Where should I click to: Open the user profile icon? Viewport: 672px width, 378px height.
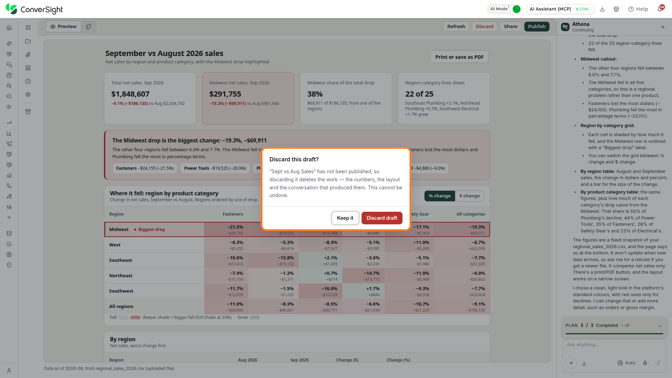pyautogui.click(x=9, y=371)
